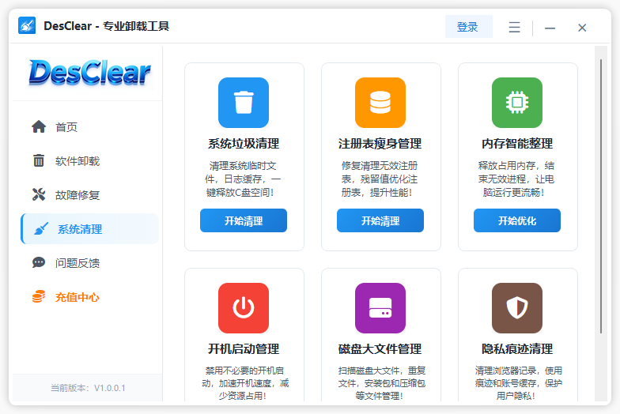The image size is (620, 414).
Task: Click the 磁盘大文件管理 card title
Action: pyautogui.click(x=380, y=349)
